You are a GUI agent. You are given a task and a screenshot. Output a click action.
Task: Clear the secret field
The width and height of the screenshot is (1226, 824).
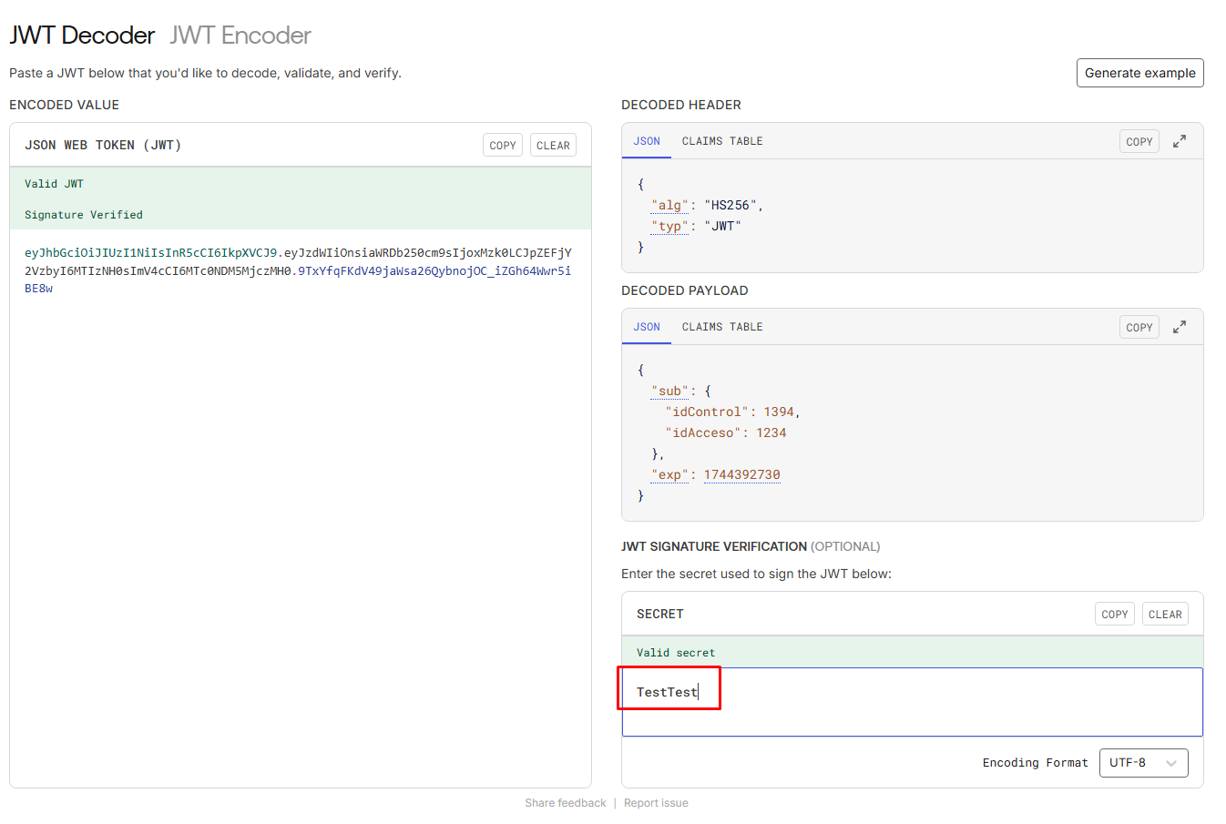click(x=1165, y=615)
